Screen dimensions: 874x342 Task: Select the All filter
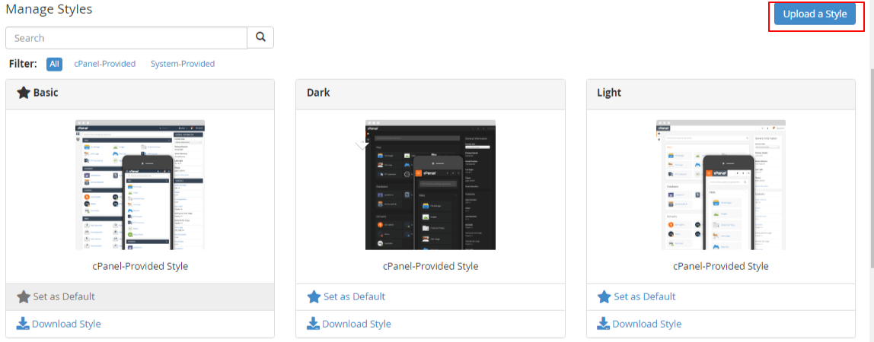point(55,64)
